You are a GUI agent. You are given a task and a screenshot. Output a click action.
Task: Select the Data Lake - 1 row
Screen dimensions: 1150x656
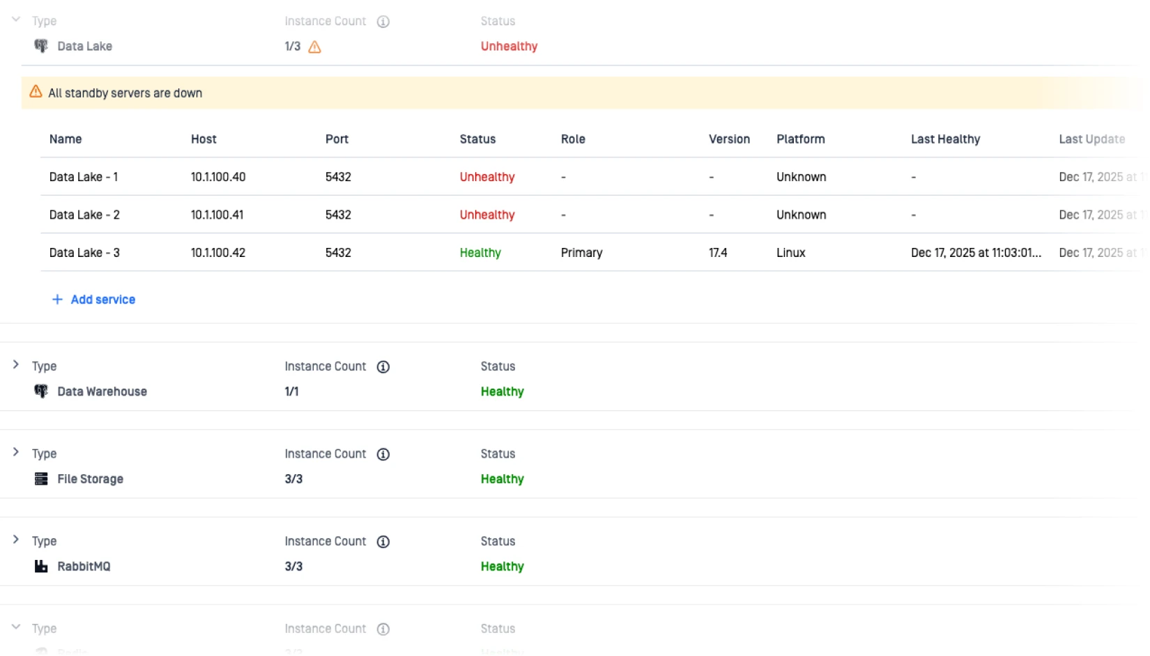point(84,177)
